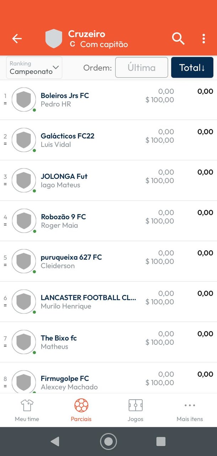Screen dimensions: 217x456
Task: Select the Parciais tab
Action: [x=81, y=410]
